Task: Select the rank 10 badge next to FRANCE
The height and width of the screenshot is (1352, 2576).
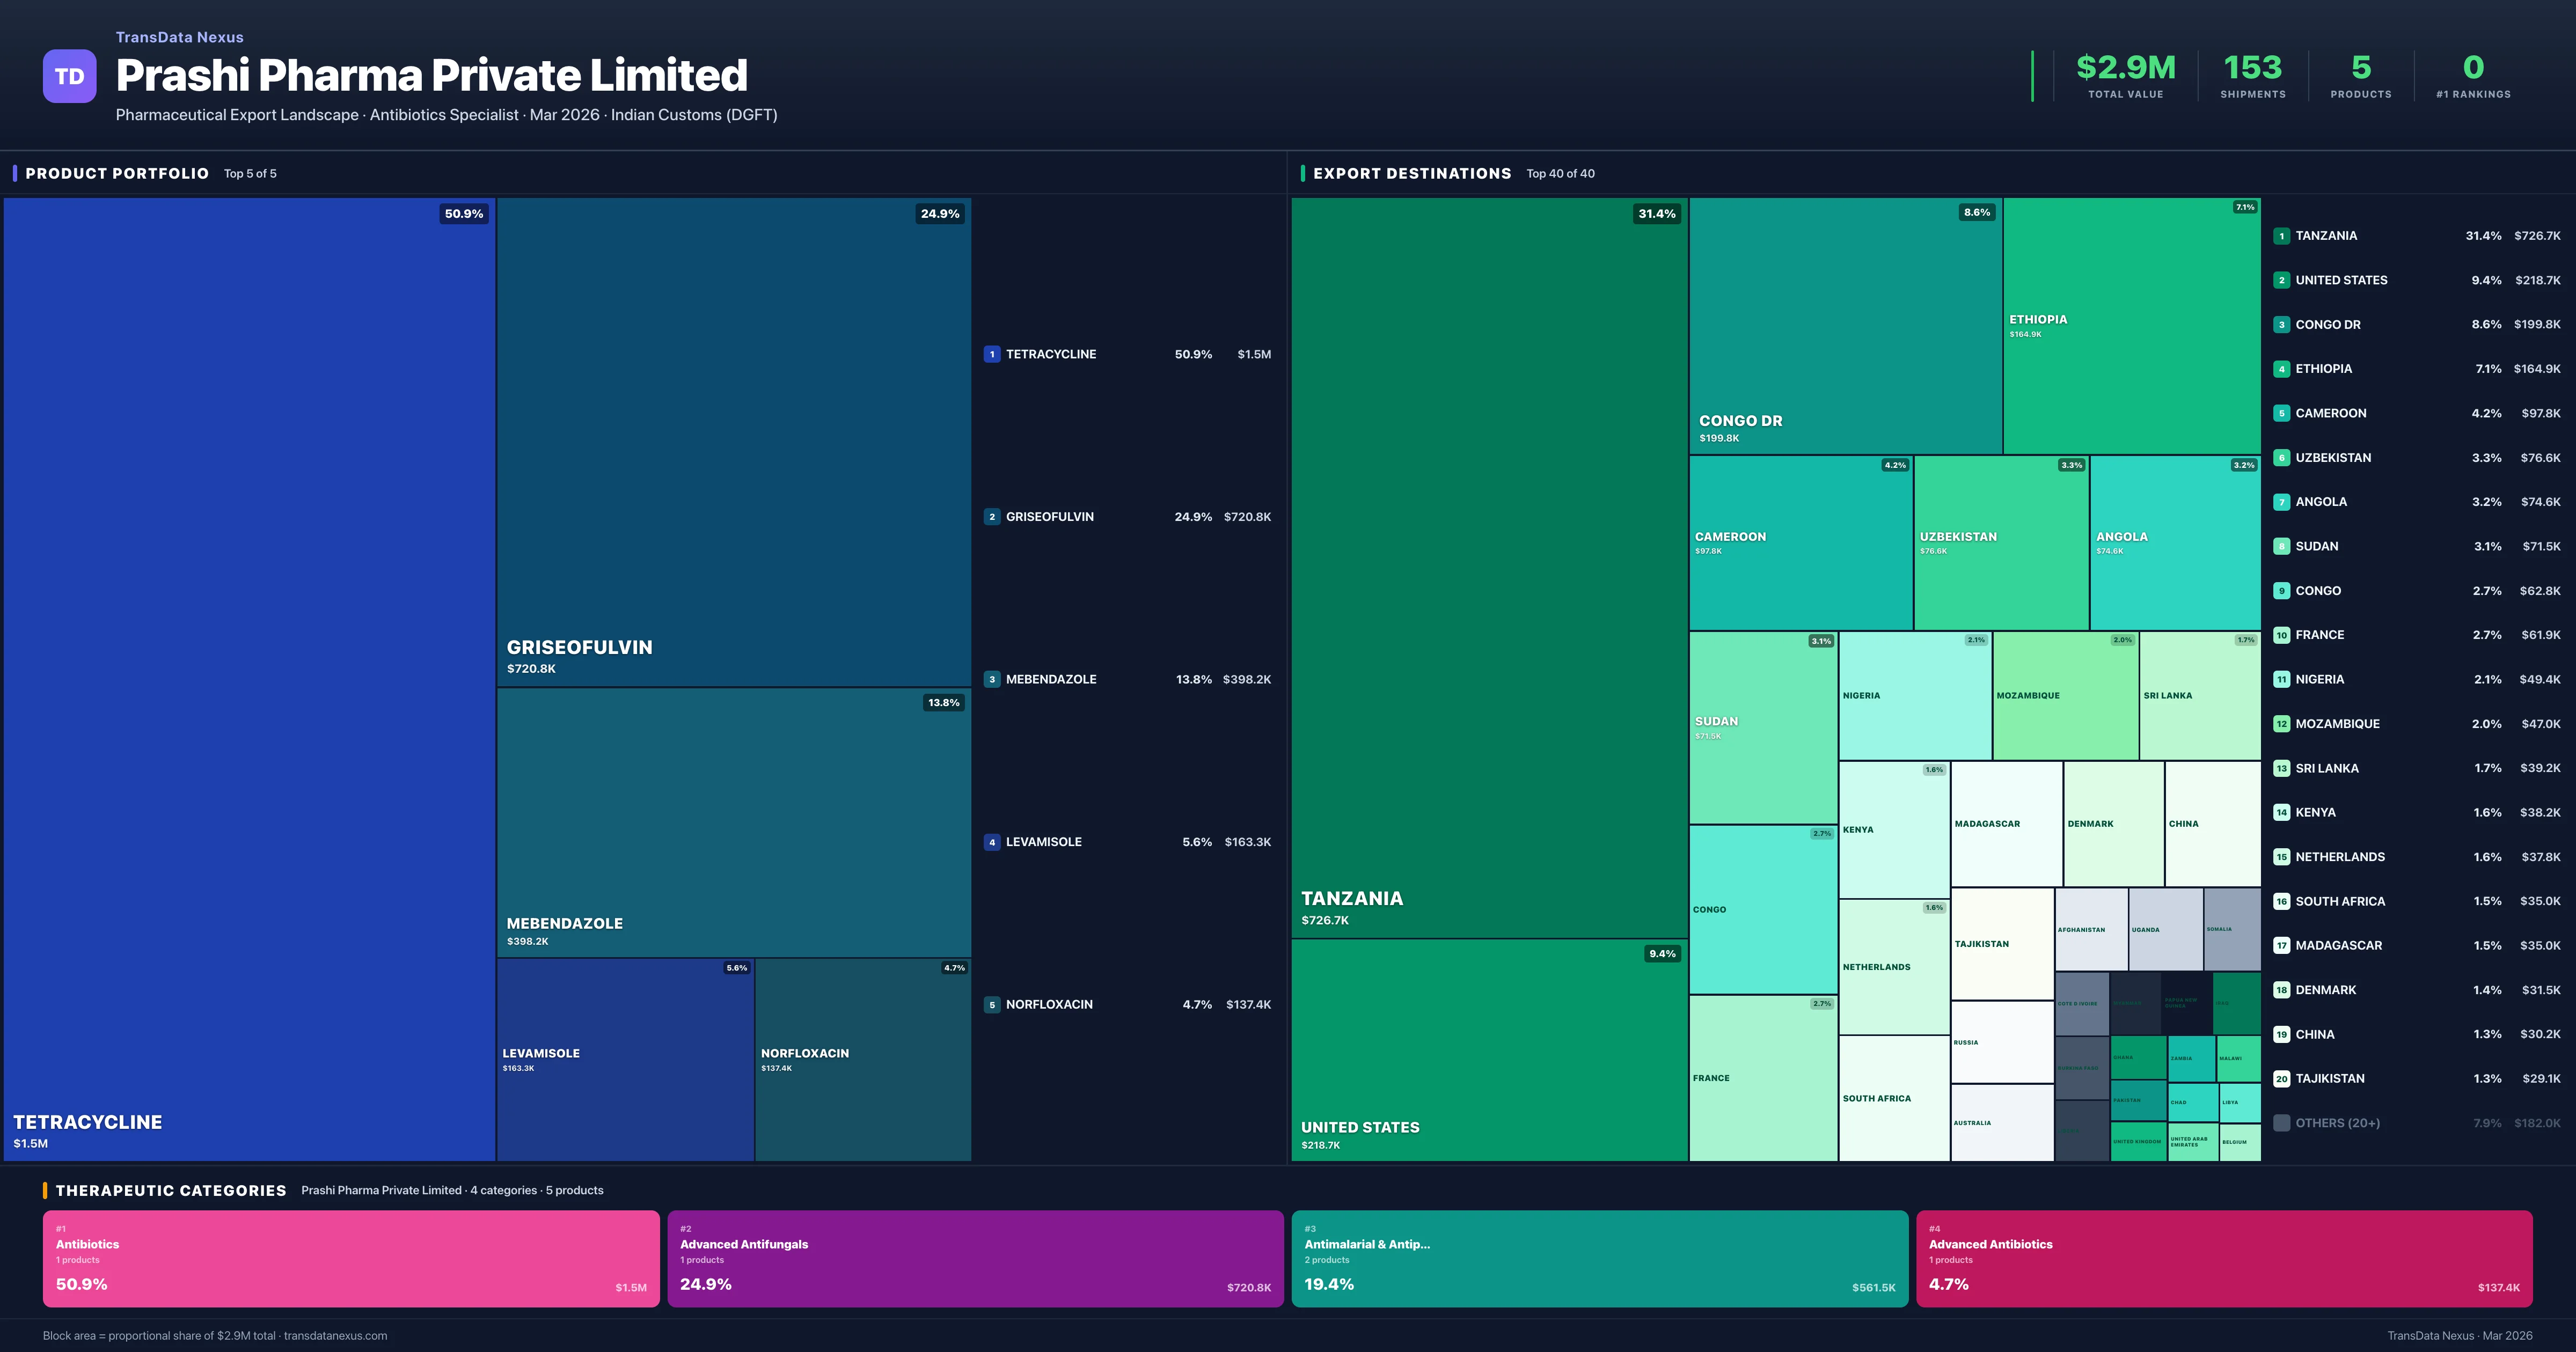Action: [2282, 635]
